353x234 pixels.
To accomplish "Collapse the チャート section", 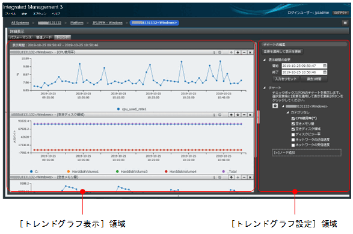I will click(x=265, y=88).
